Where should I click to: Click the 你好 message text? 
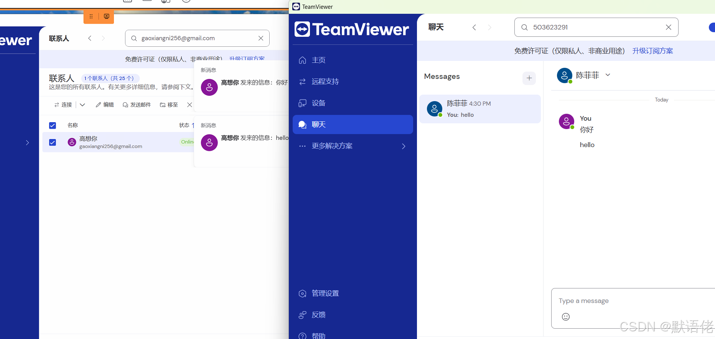pos(586,130)
